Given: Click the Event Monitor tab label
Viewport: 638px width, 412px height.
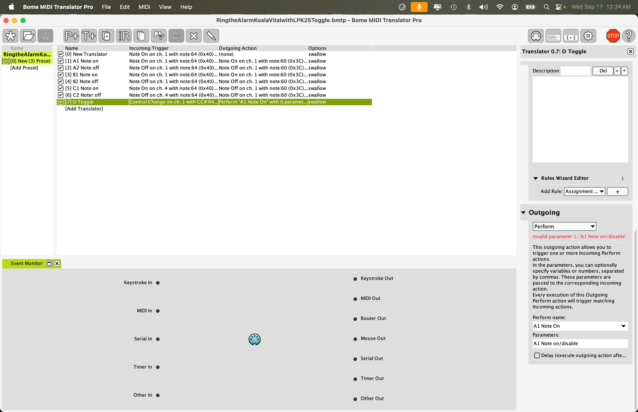Looking at the screenshot, I should click(x=27, y=264).
